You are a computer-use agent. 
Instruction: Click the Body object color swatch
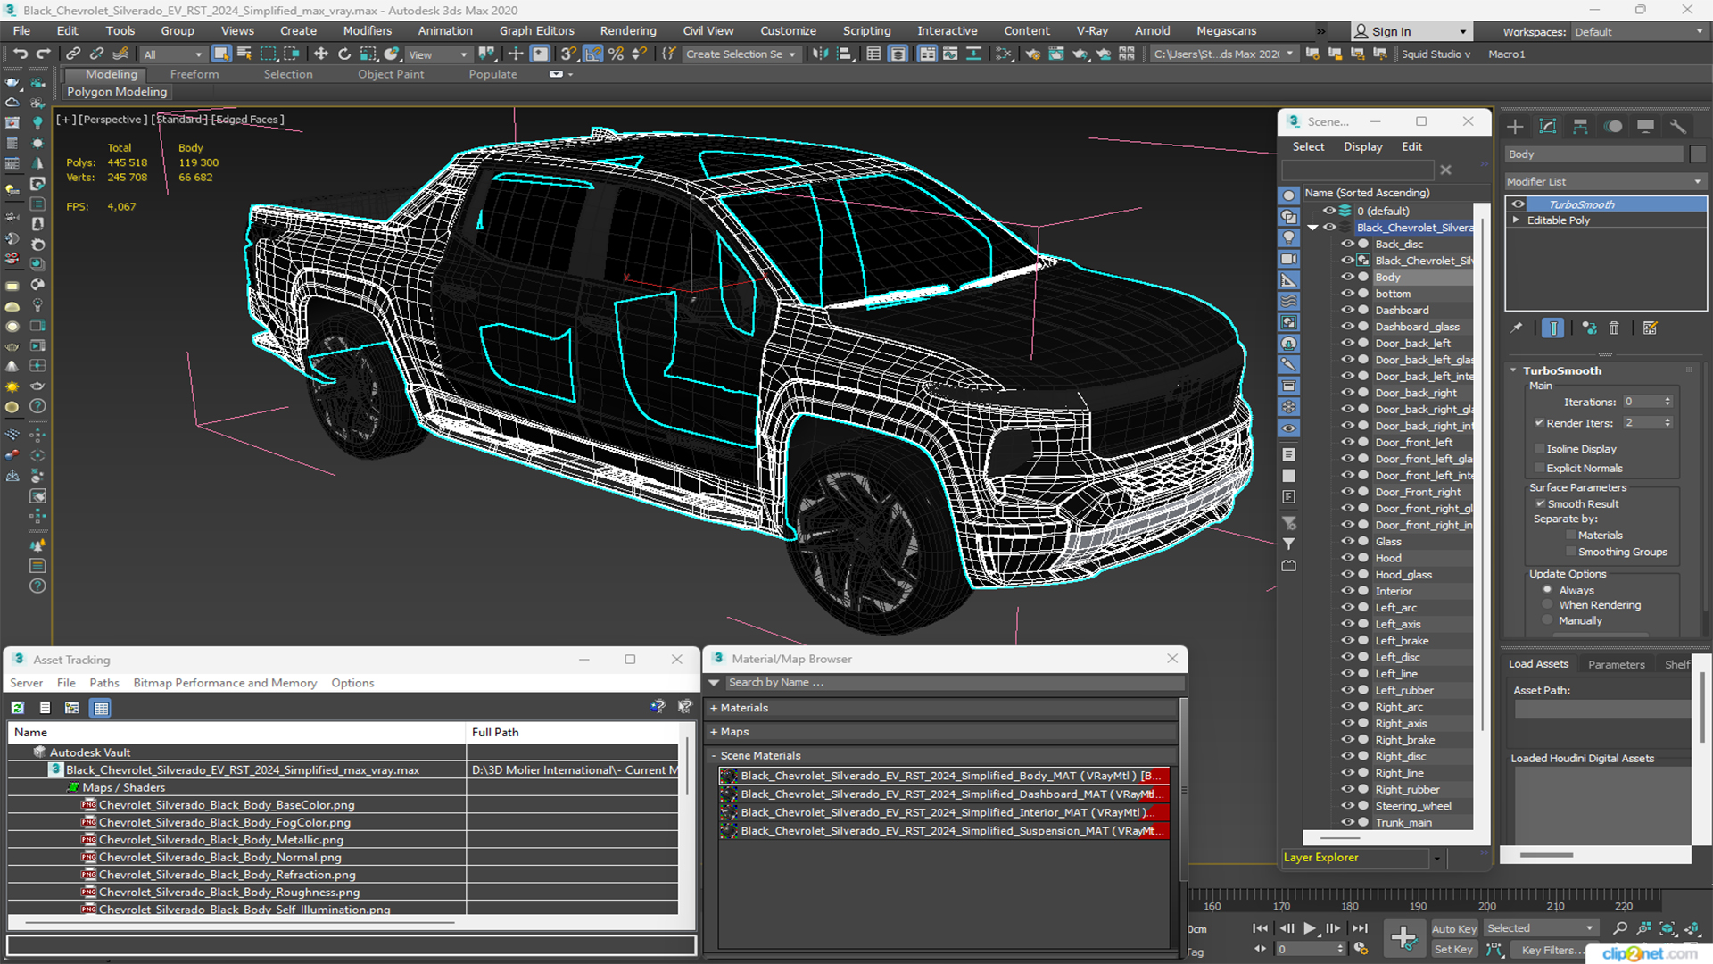click(1698, 154)
